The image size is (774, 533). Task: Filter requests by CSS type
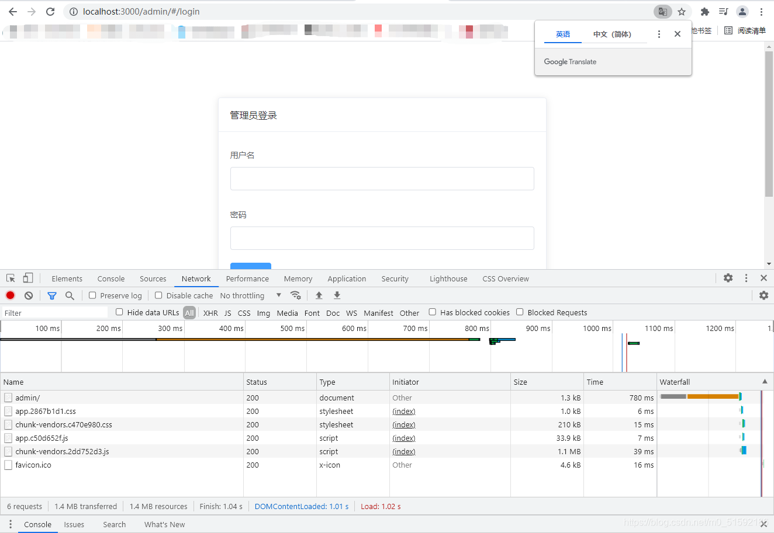[x=244, y=313]
